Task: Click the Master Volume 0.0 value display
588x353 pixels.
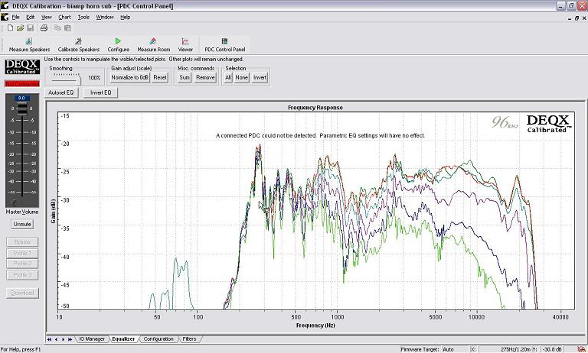Action: 21,98
